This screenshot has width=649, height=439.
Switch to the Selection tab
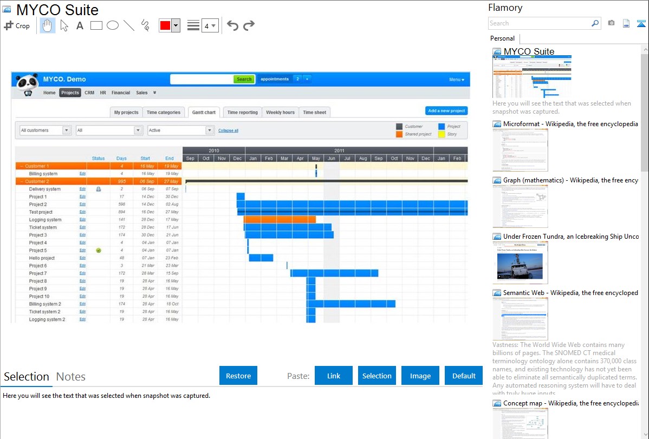coord(27,377)
